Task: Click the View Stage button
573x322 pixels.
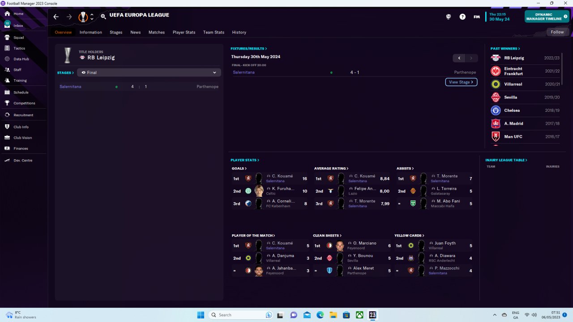Action: tap(461, 82)
